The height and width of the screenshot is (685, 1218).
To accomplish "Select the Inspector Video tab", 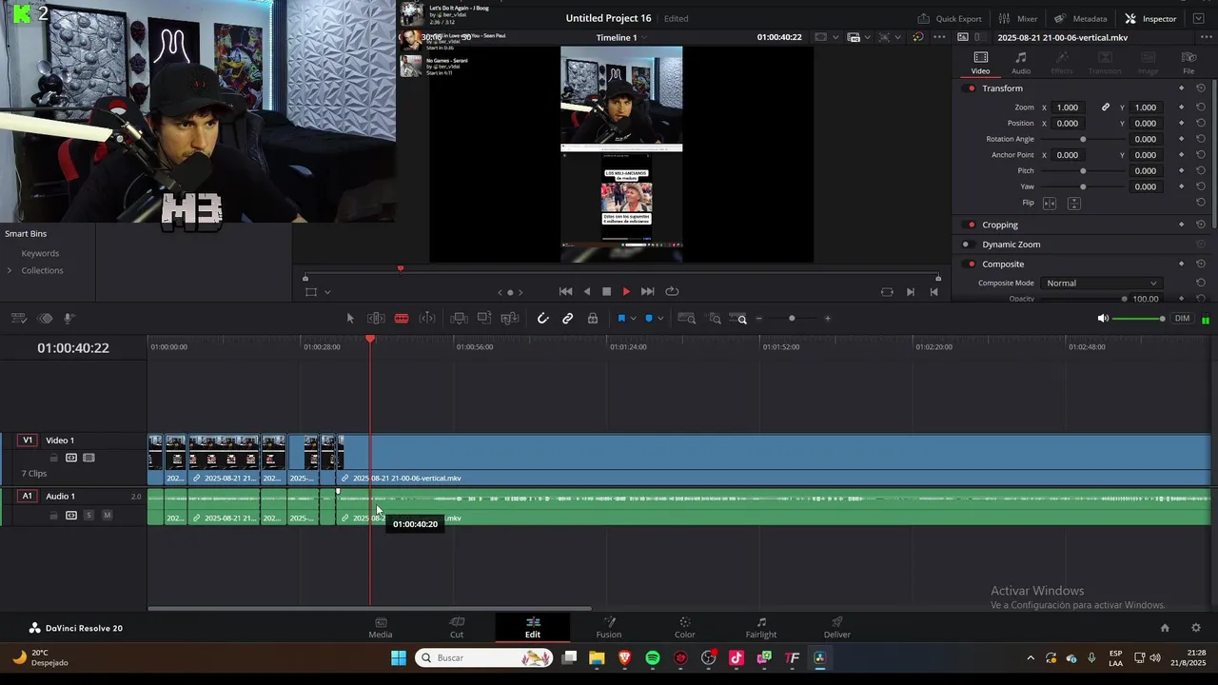I will pyautogui.click(x=980, y=63).
